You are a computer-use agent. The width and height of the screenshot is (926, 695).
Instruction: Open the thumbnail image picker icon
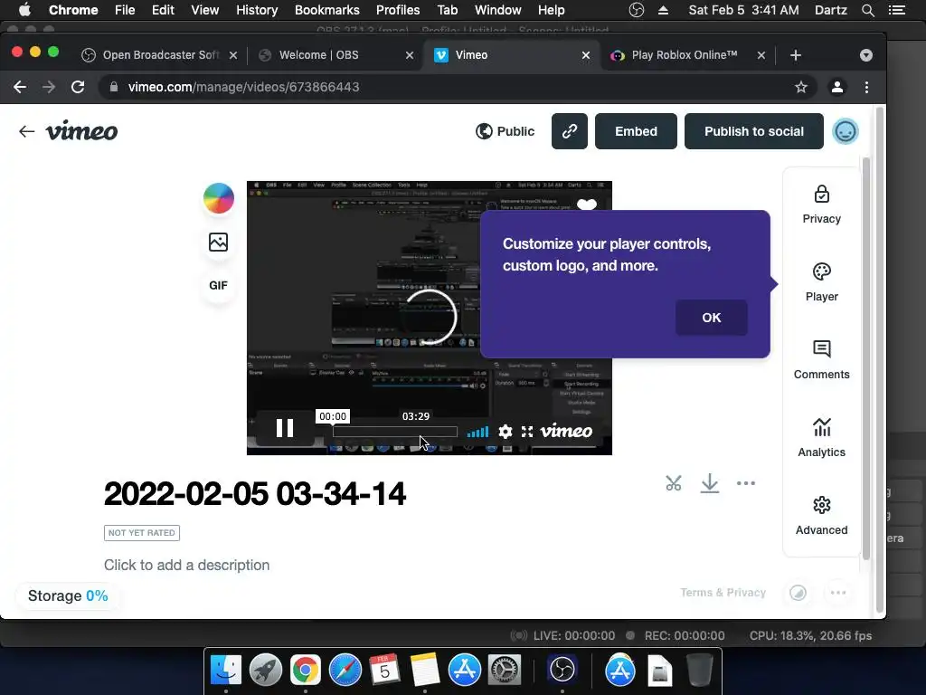219,242
